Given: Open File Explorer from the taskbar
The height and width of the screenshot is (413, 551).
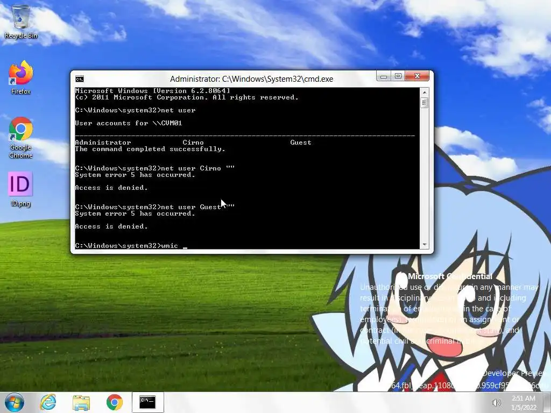Looking at the screenshot, I should coord(81,402).
